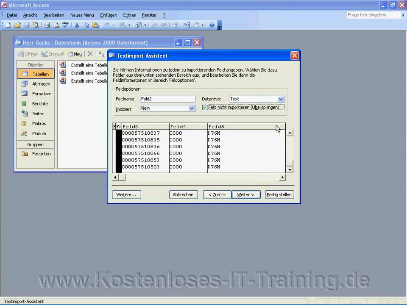Screen dimensions: 407x305
Task: Click the New database toolbar icon
Action: (x=8, y=25)
